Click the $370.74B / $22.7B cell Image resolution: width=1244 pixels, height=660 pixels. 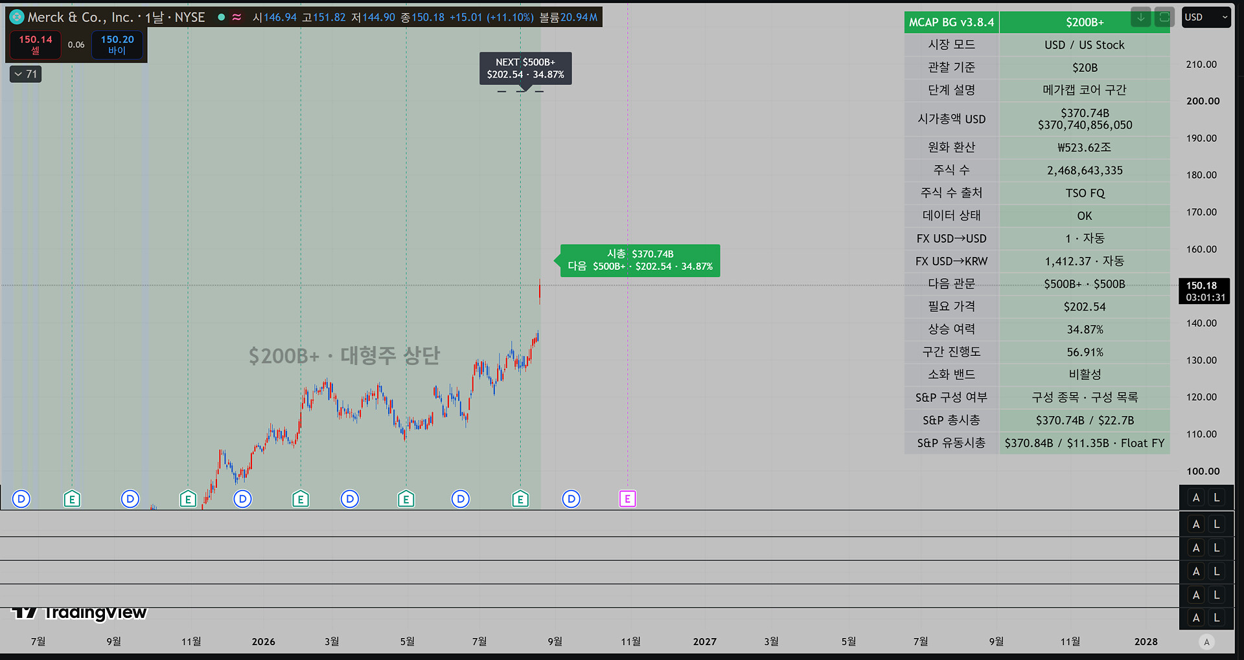1085,420
